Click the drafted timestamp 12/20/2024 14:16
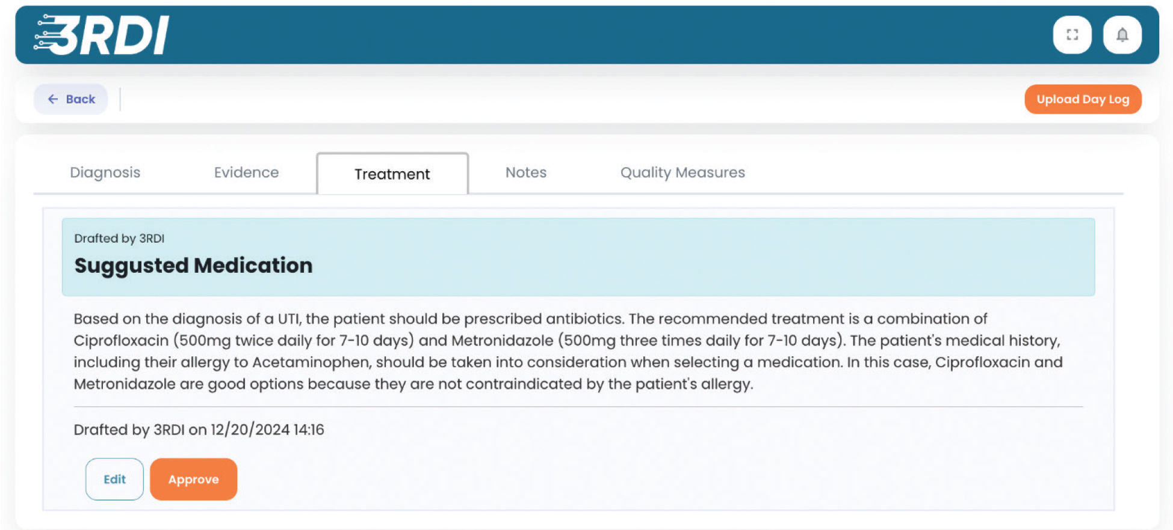 (x=267, y=430)
